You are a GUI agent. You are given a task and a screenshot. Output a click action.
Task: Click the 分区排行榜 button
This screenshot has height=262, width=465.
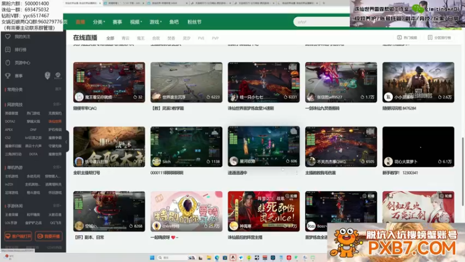pos(439,38)
